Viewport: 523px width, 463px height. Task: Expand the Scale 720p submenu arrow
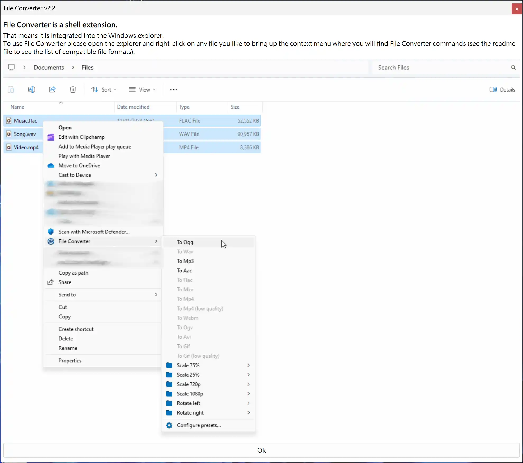pos(249,384)
